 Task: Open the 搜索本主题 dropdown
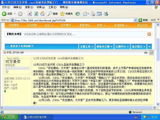104,46
